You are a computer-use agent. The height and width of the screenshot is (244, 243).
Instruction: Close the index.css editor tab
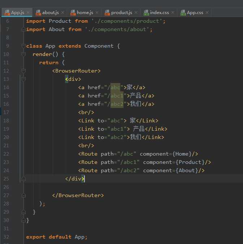tap(173, 13)
